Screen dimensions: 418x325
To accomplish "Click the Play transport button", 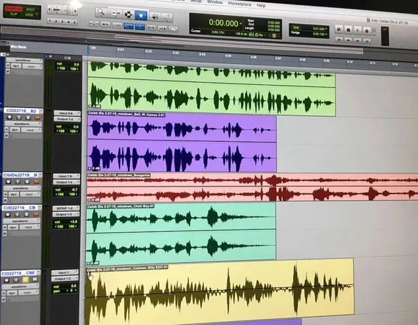I will point(357,30).
